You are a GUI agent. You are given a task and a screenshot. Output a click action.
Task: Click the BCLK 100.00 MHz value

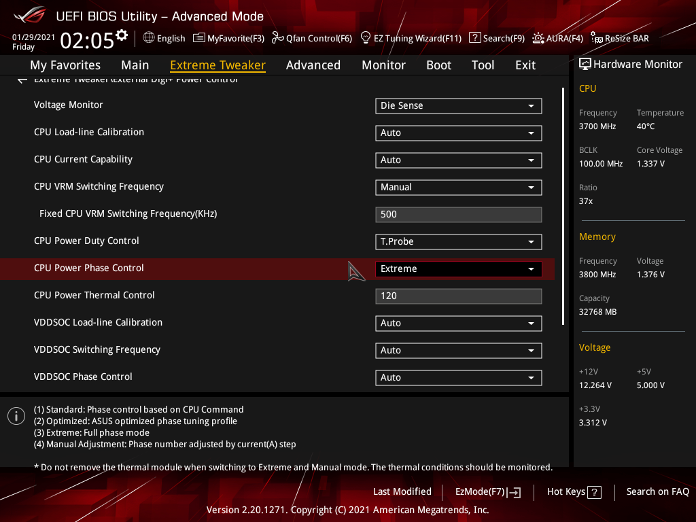[x=601, y=163]
